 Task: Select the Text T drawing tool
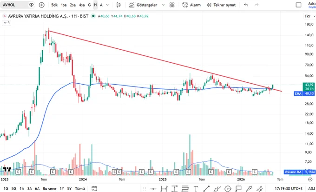click(x=196, y=189)
